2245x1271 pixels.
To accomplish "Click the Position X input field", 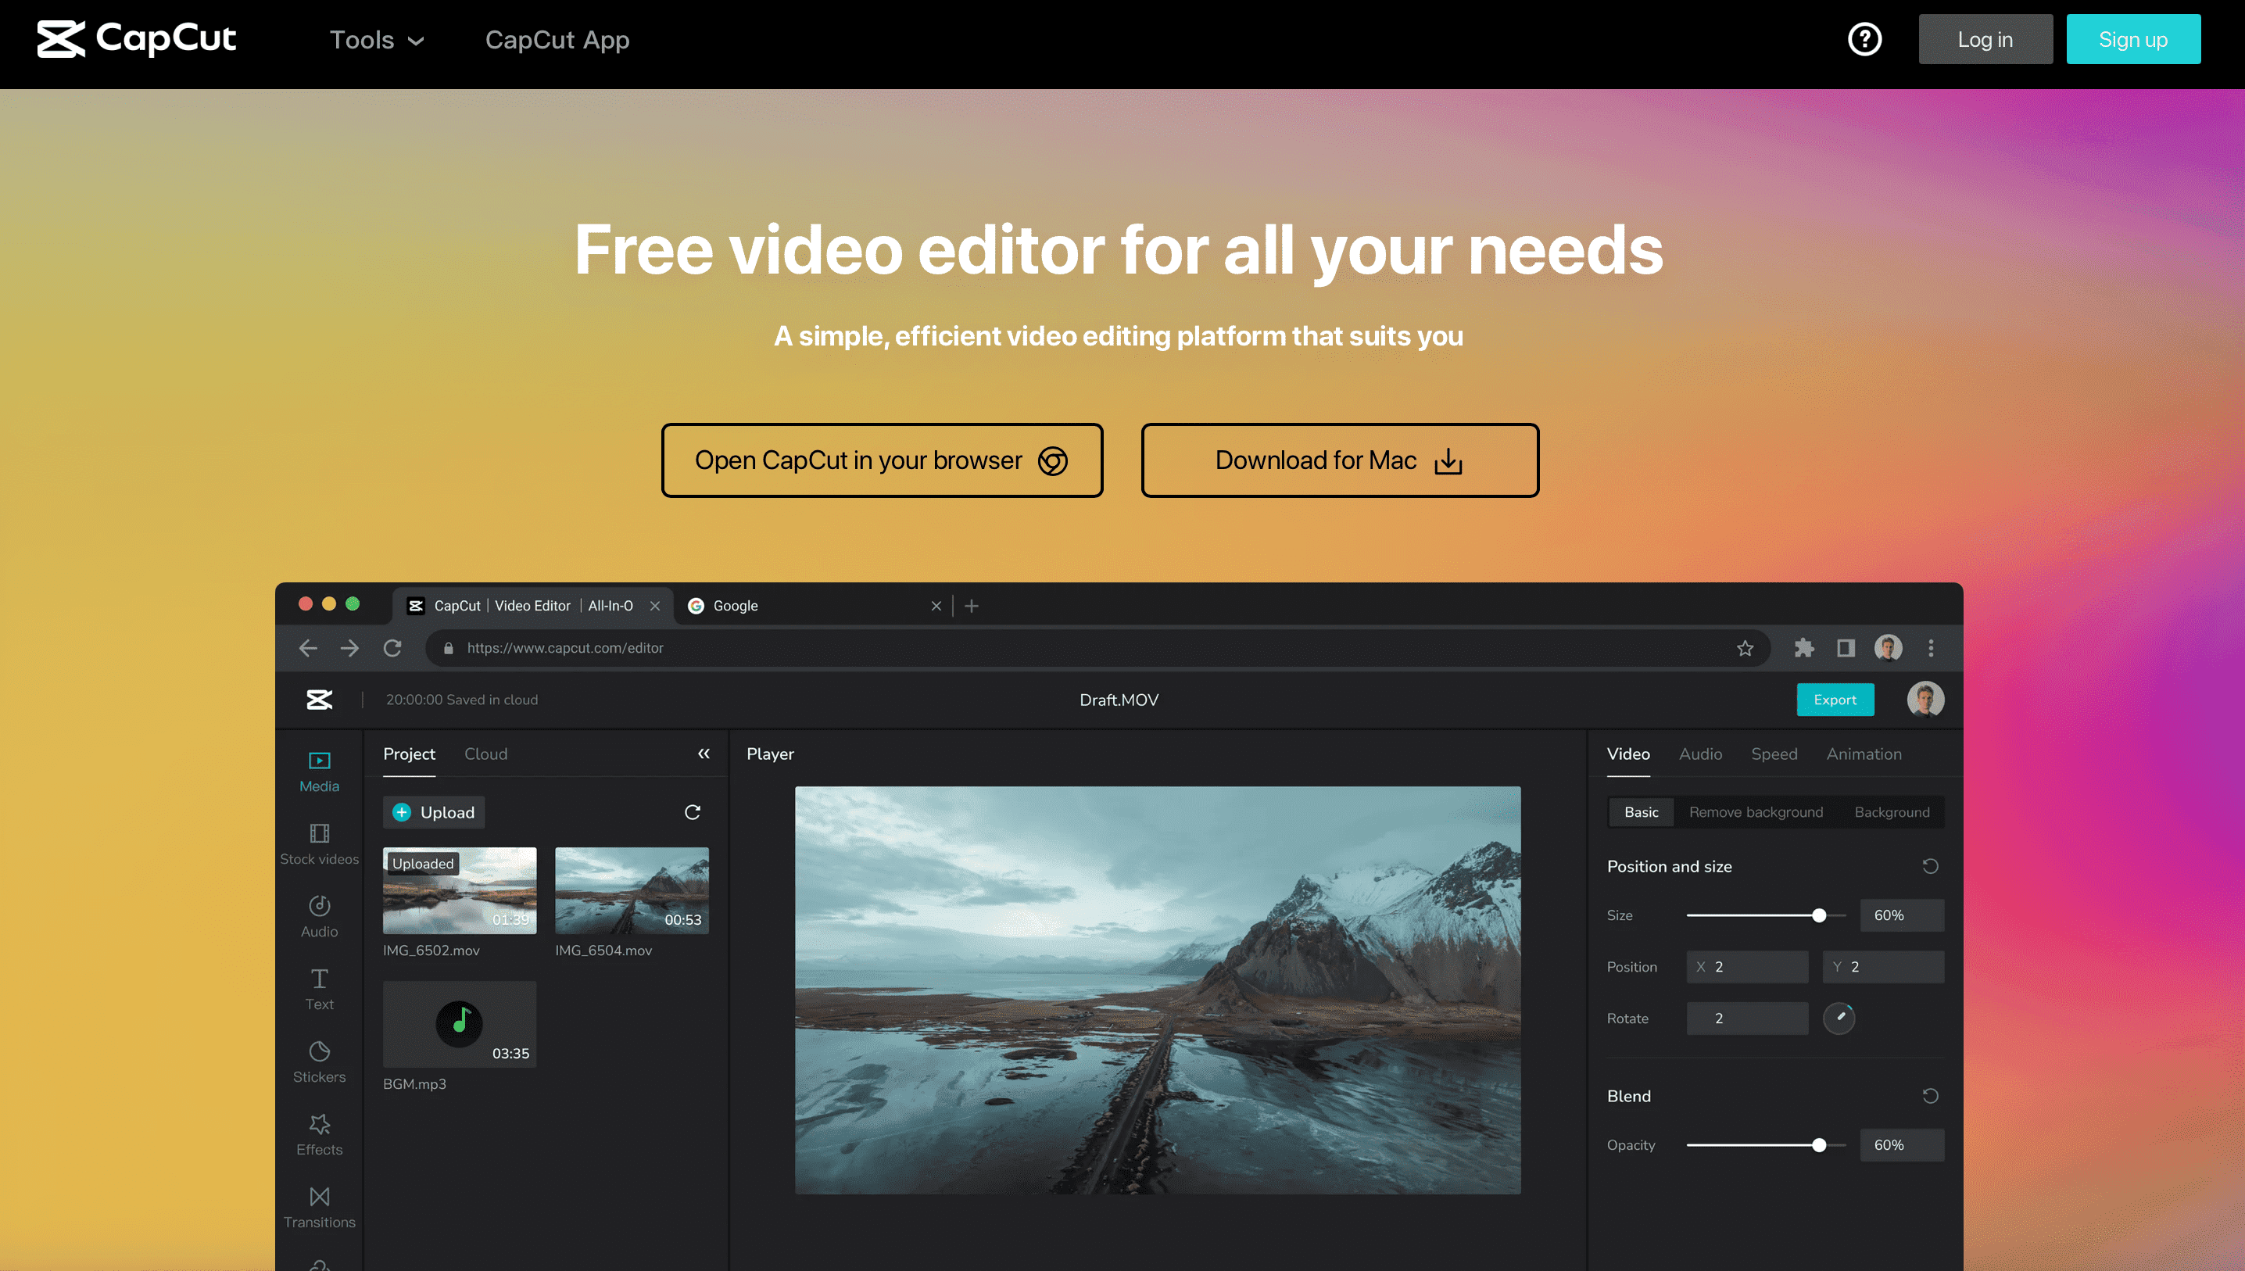I will pos(1746,966).
